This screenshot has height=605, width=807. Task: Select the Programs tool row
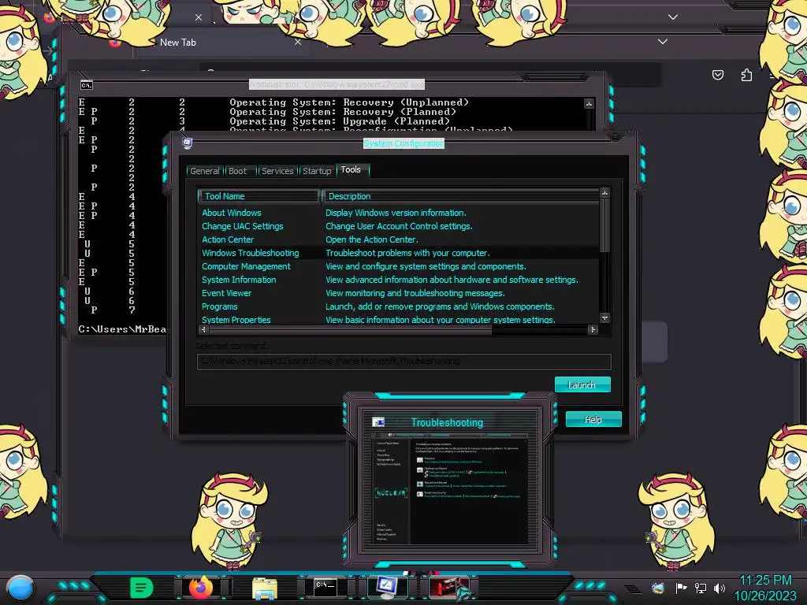click(399, 306)
